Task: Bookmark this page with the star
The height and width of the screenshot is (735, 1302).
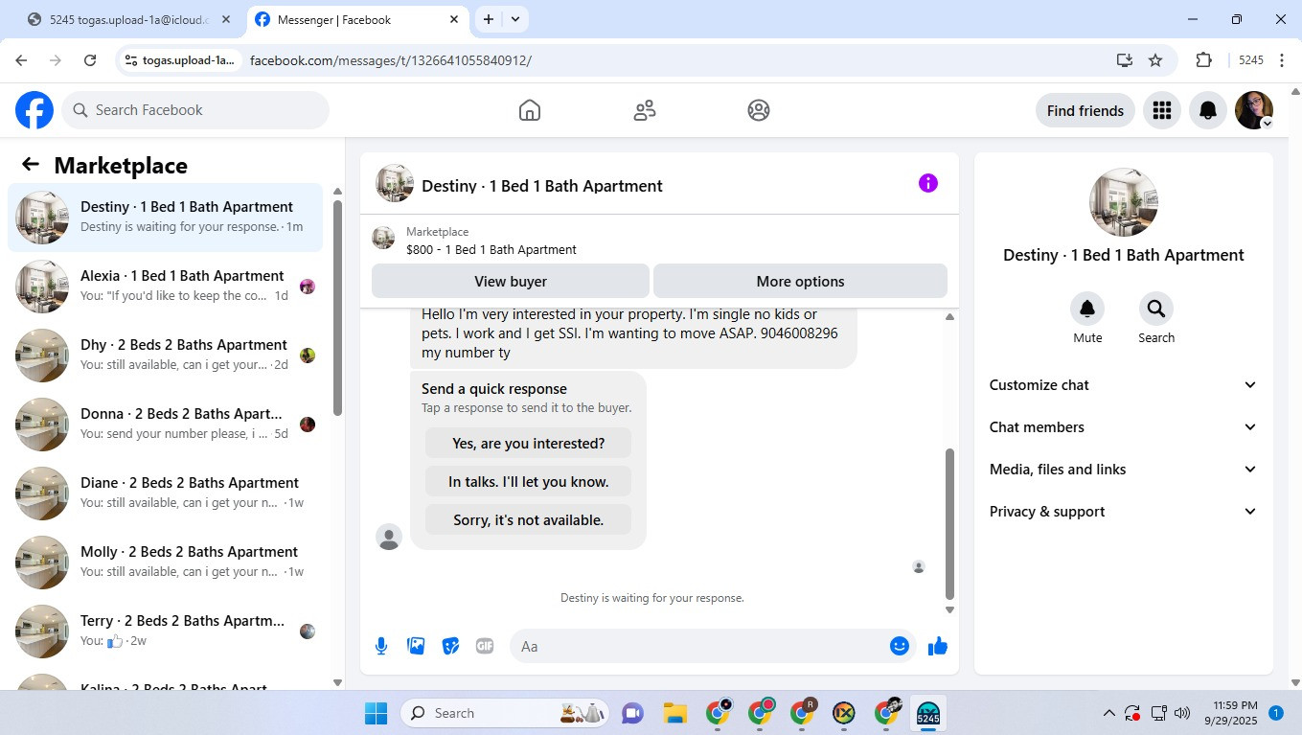Action: coord(1155,60)
